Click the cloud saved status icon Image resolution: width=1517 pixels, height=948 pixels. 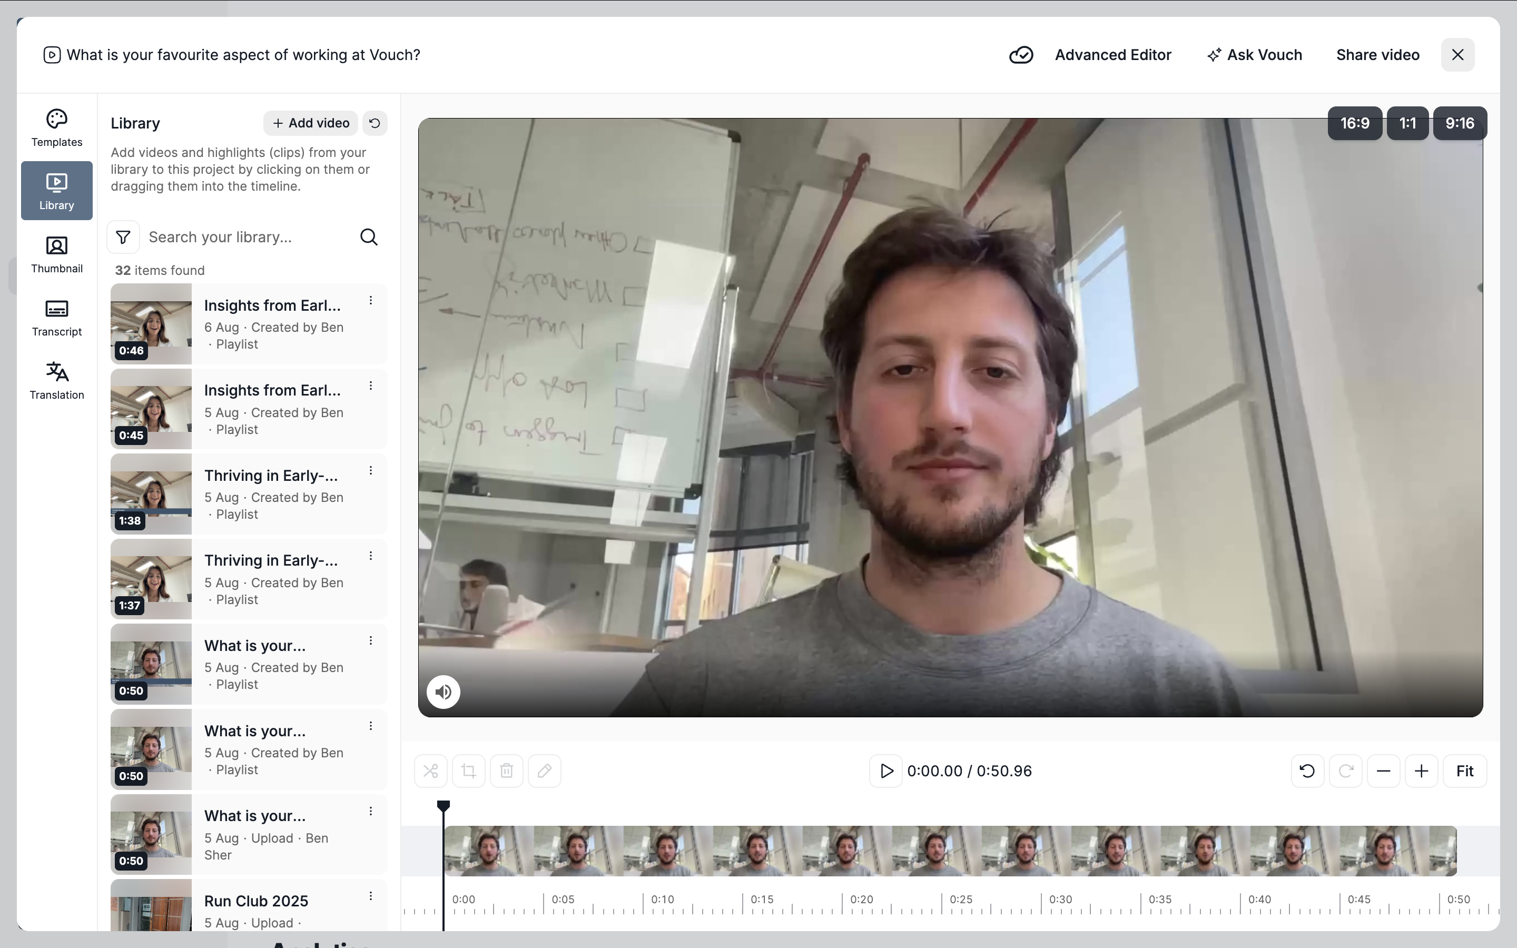(x=1021, y=55)
